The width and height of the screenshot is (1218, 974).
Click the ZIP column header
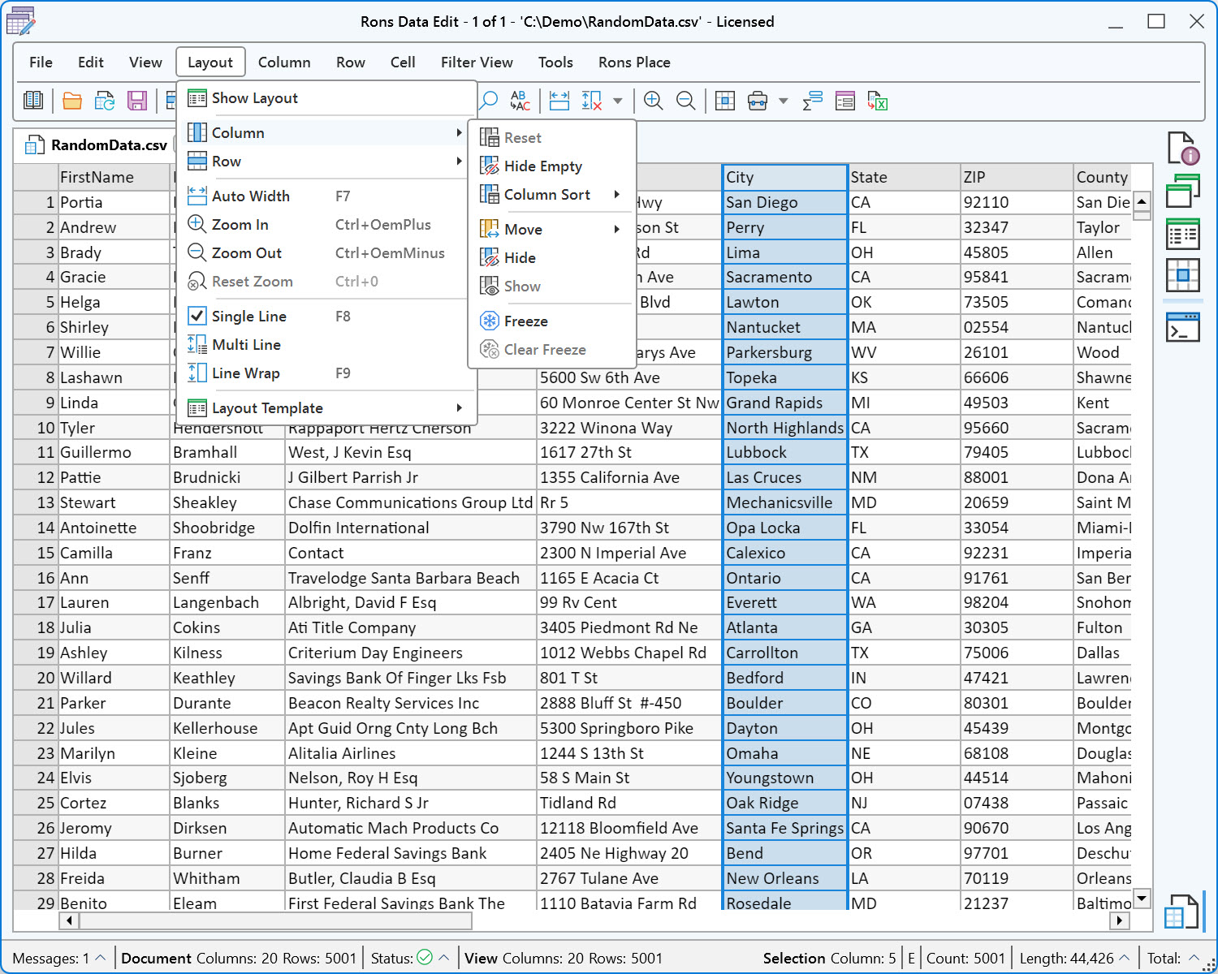coord(1017,177)
